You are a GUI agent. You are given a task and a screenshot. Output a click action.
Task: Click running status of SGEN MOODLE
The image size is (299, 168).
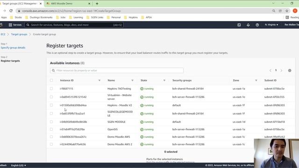(147, 122)
